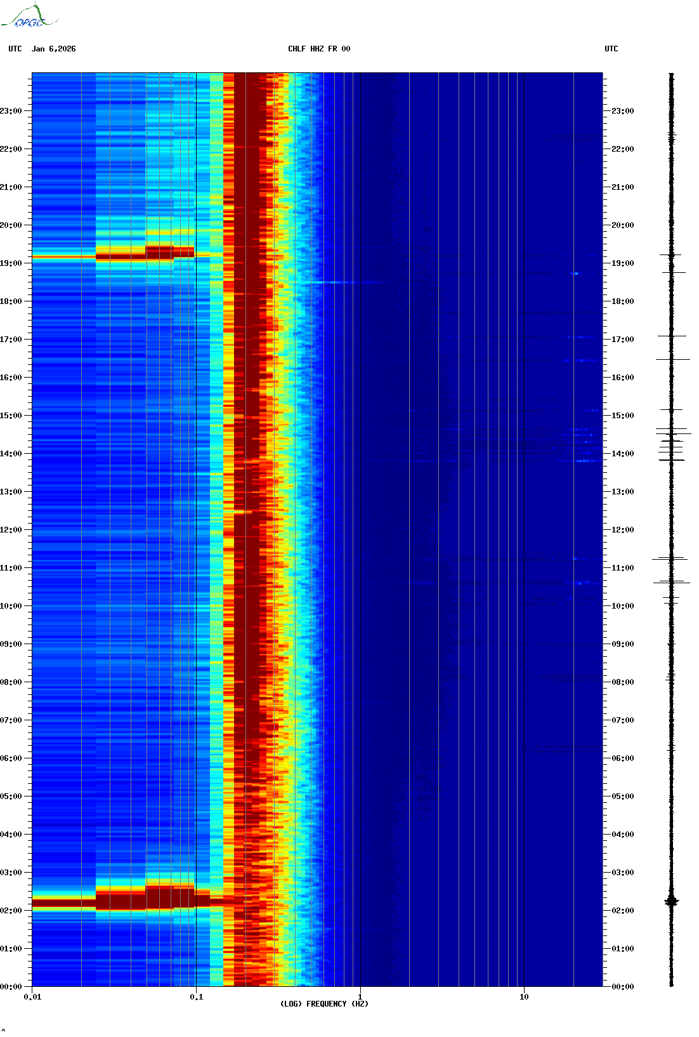This screenshot has height=1037, width=699.
Task: Click the 0.01 frequency axis label
Action: point(32,997)
